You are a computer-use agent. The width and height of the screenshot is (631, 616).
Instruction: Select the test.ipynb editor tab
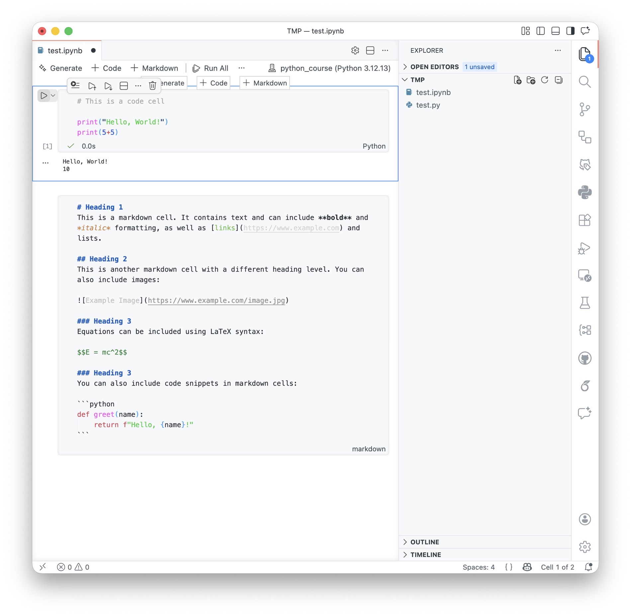(65, 50)
